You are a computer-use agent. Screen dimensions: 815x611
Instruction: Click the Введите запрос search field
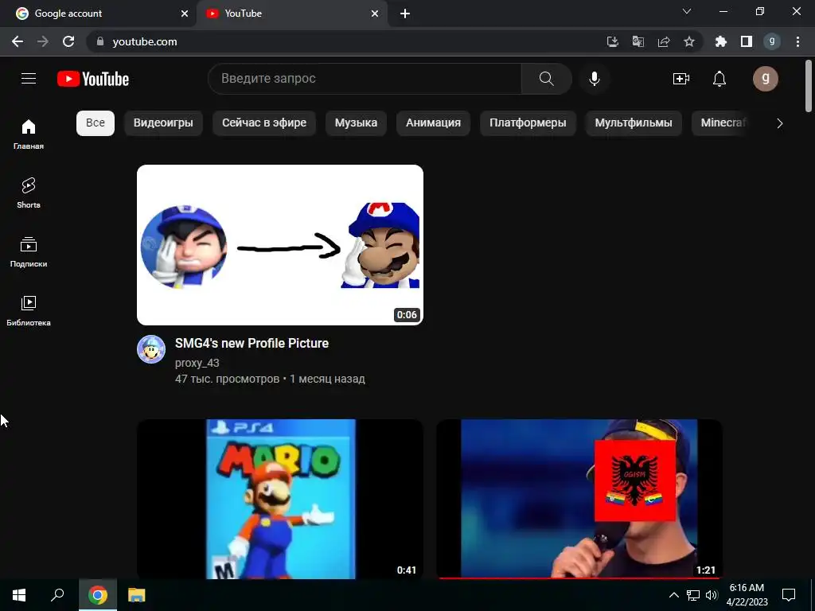coord(365,79)
